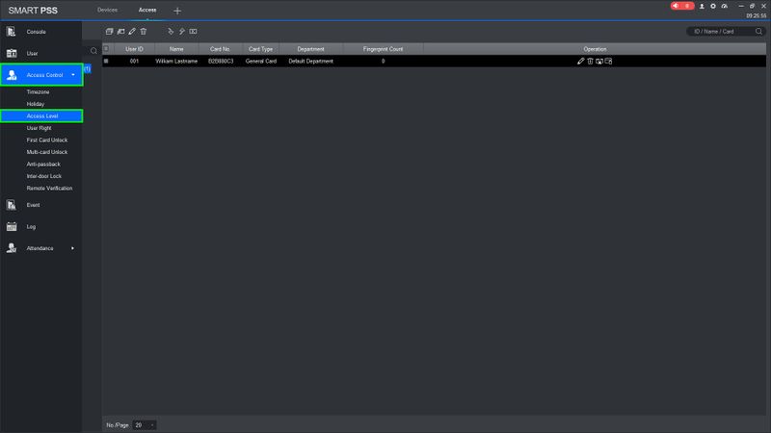Click the search magnifier in search field

click(x=758, y=32)
